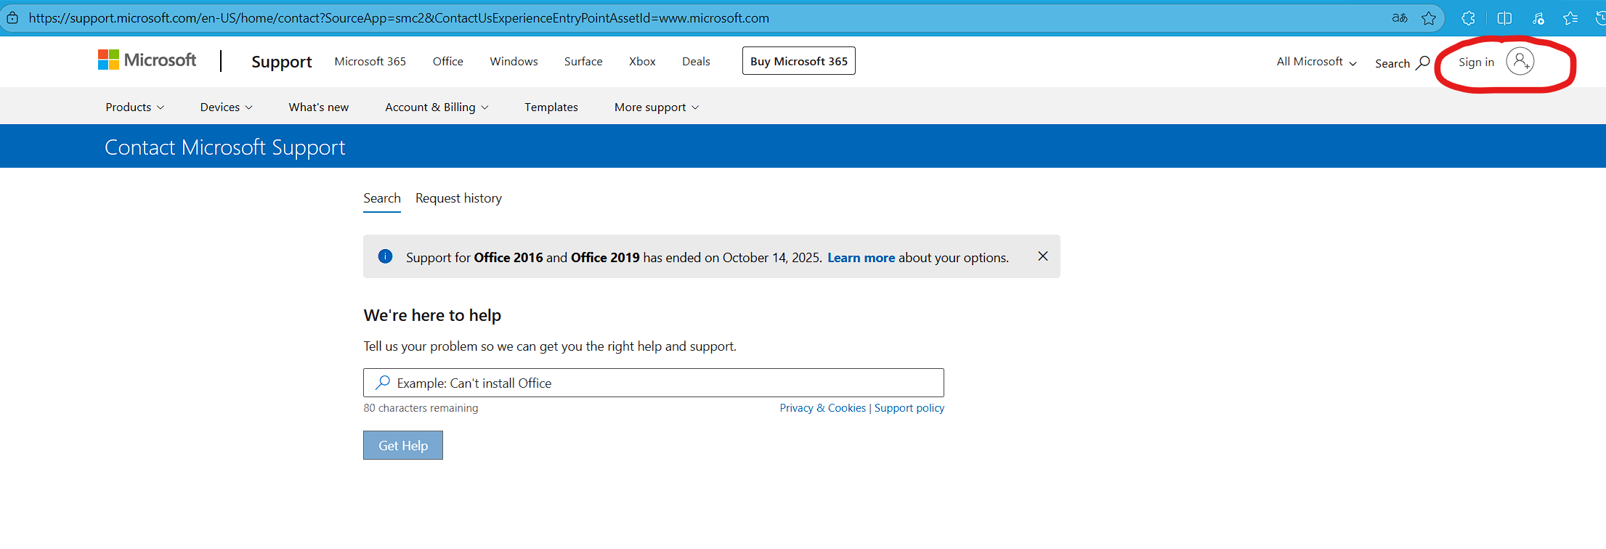Follow the Learn more link
This screenshot has height=549, width=1606.
(861, 258)
